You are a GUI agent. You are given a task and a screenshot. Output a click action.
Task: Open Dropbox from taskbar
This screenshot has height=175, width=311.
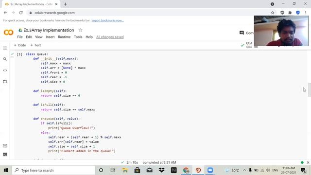coord(162,170)
